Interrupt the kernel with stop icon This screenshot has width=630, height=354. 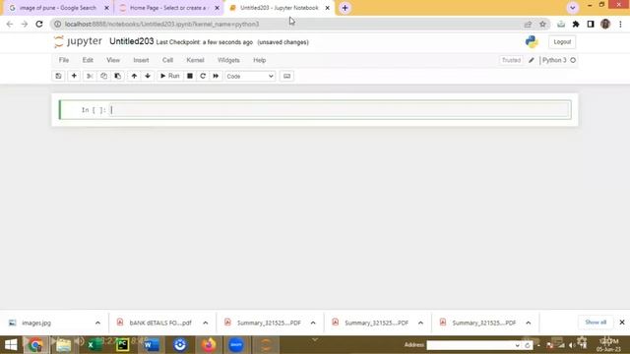pyautogui.click(x=190, y=76)
